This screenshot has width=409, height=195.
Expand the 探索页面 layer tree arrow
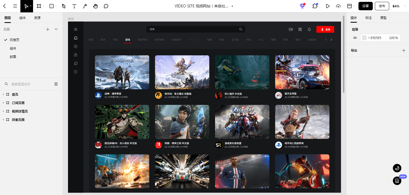[3, 120]
